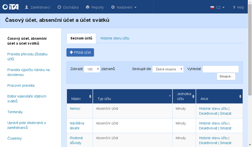Viewport: 252px width, 147px height.
Task: Click Deaktivovat for the Nemoc account
Action: click(208, 113)
